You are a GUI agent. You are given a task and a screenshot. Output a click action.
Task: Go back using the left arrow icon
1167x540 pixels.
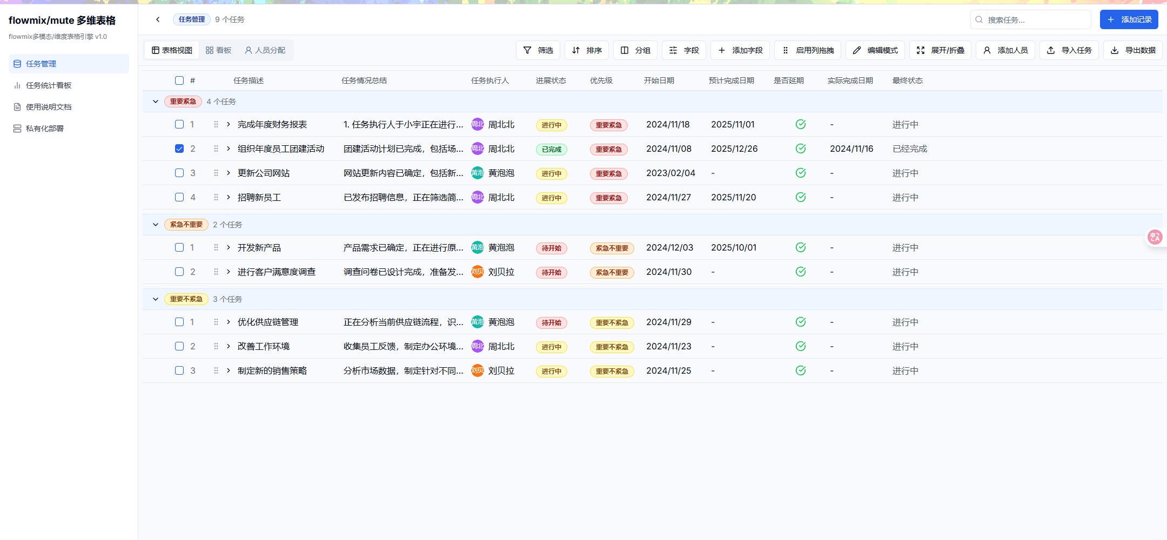158,19
